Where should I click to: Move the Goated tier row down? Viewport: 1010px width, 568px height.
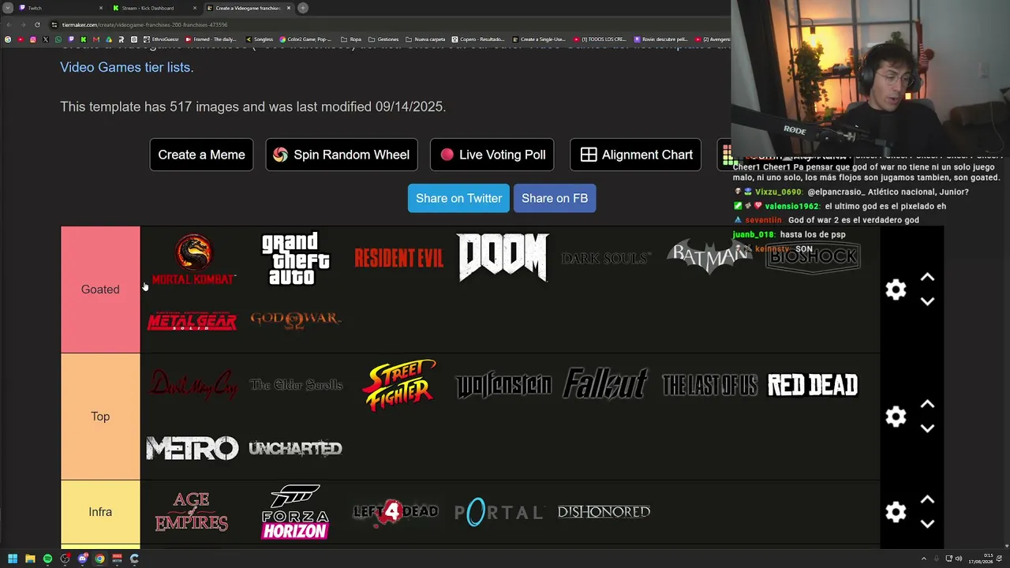[927, 301]
